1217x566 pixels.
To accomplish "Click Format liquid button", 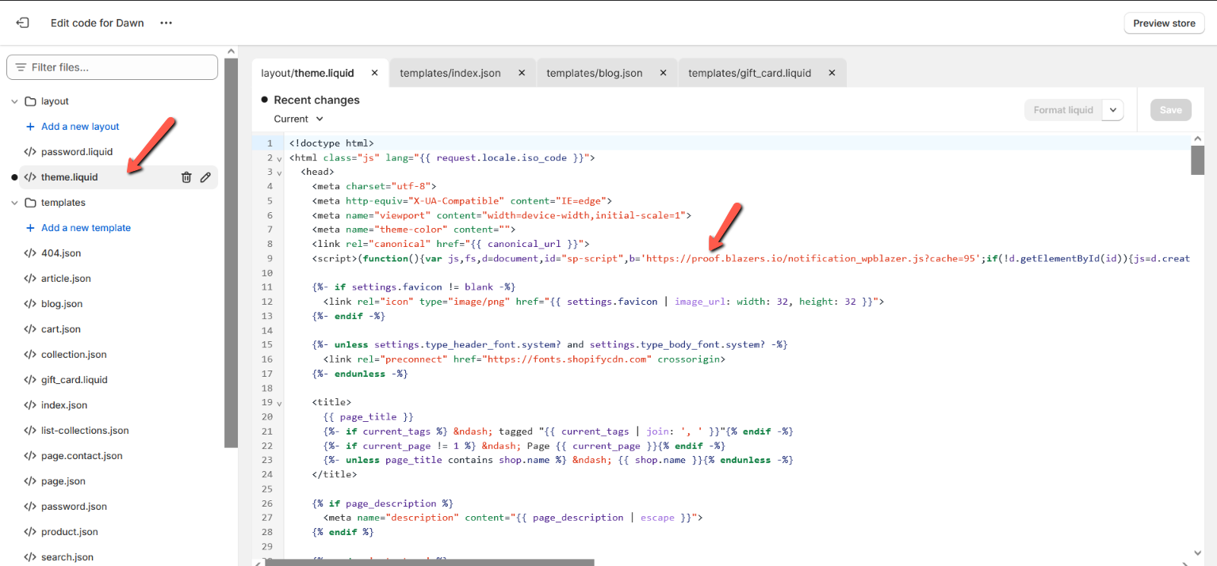I will [x=1063, y=110].
